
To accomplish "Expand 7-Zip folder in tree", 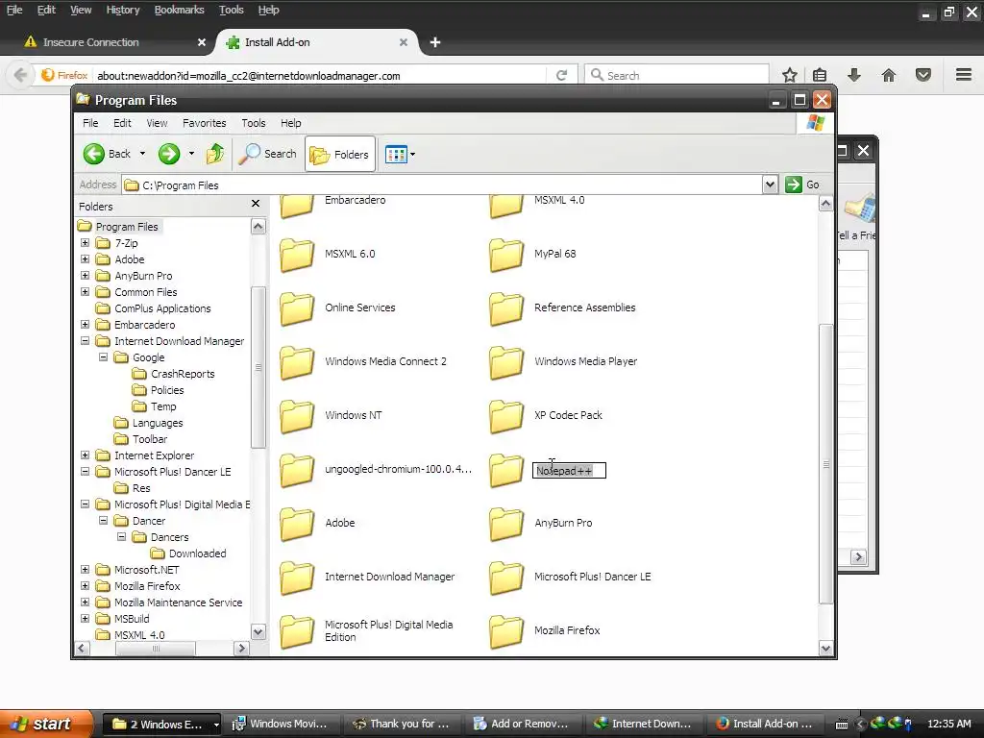I will pyautogui.click(x=86, y=243).
